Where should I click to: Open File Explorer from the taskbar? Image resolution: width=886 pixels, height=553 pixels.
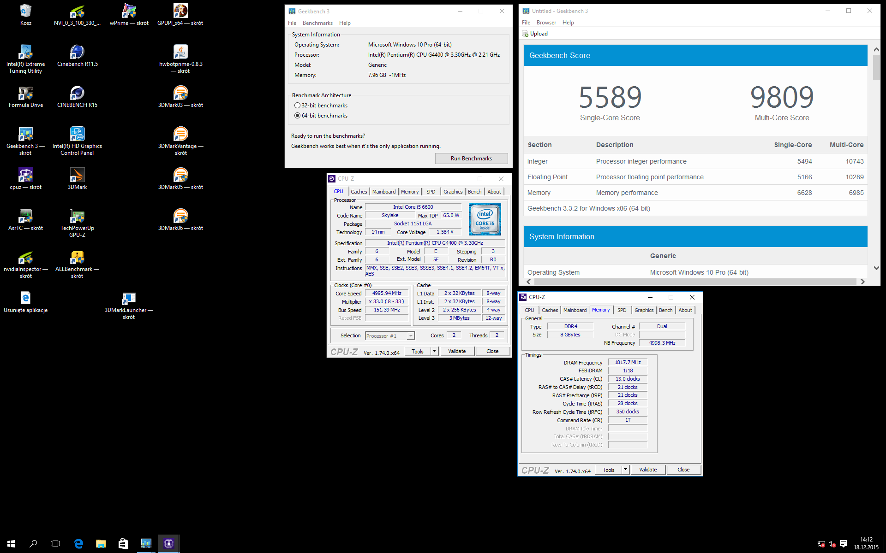click(101, 544)
